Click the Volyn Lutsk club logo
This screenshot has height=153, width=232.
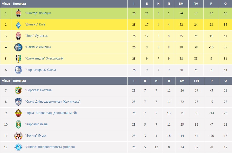[x=18, y=136]
